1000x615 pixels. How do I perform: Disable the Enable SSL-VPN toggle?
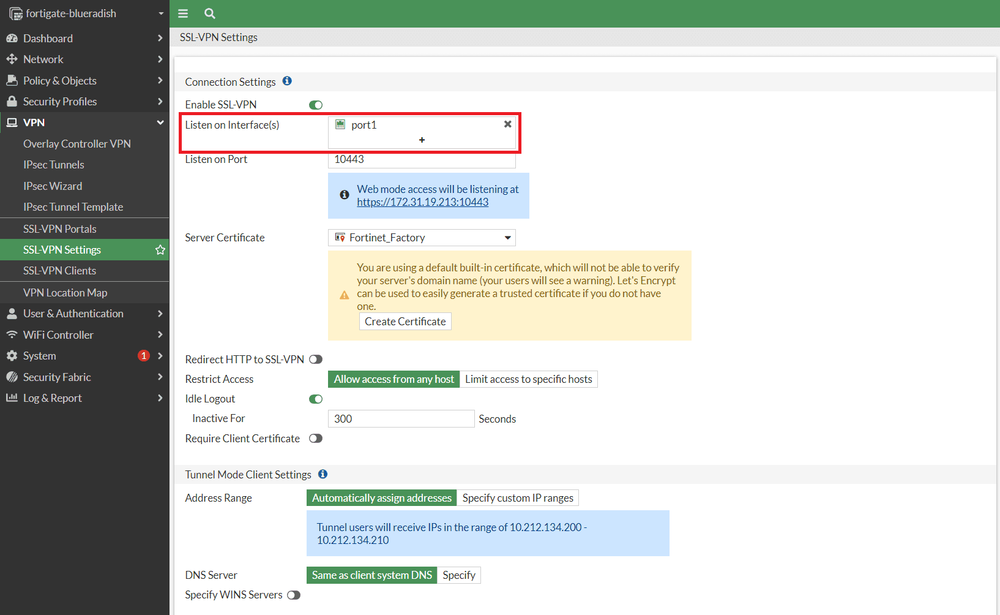pos(316,104)
